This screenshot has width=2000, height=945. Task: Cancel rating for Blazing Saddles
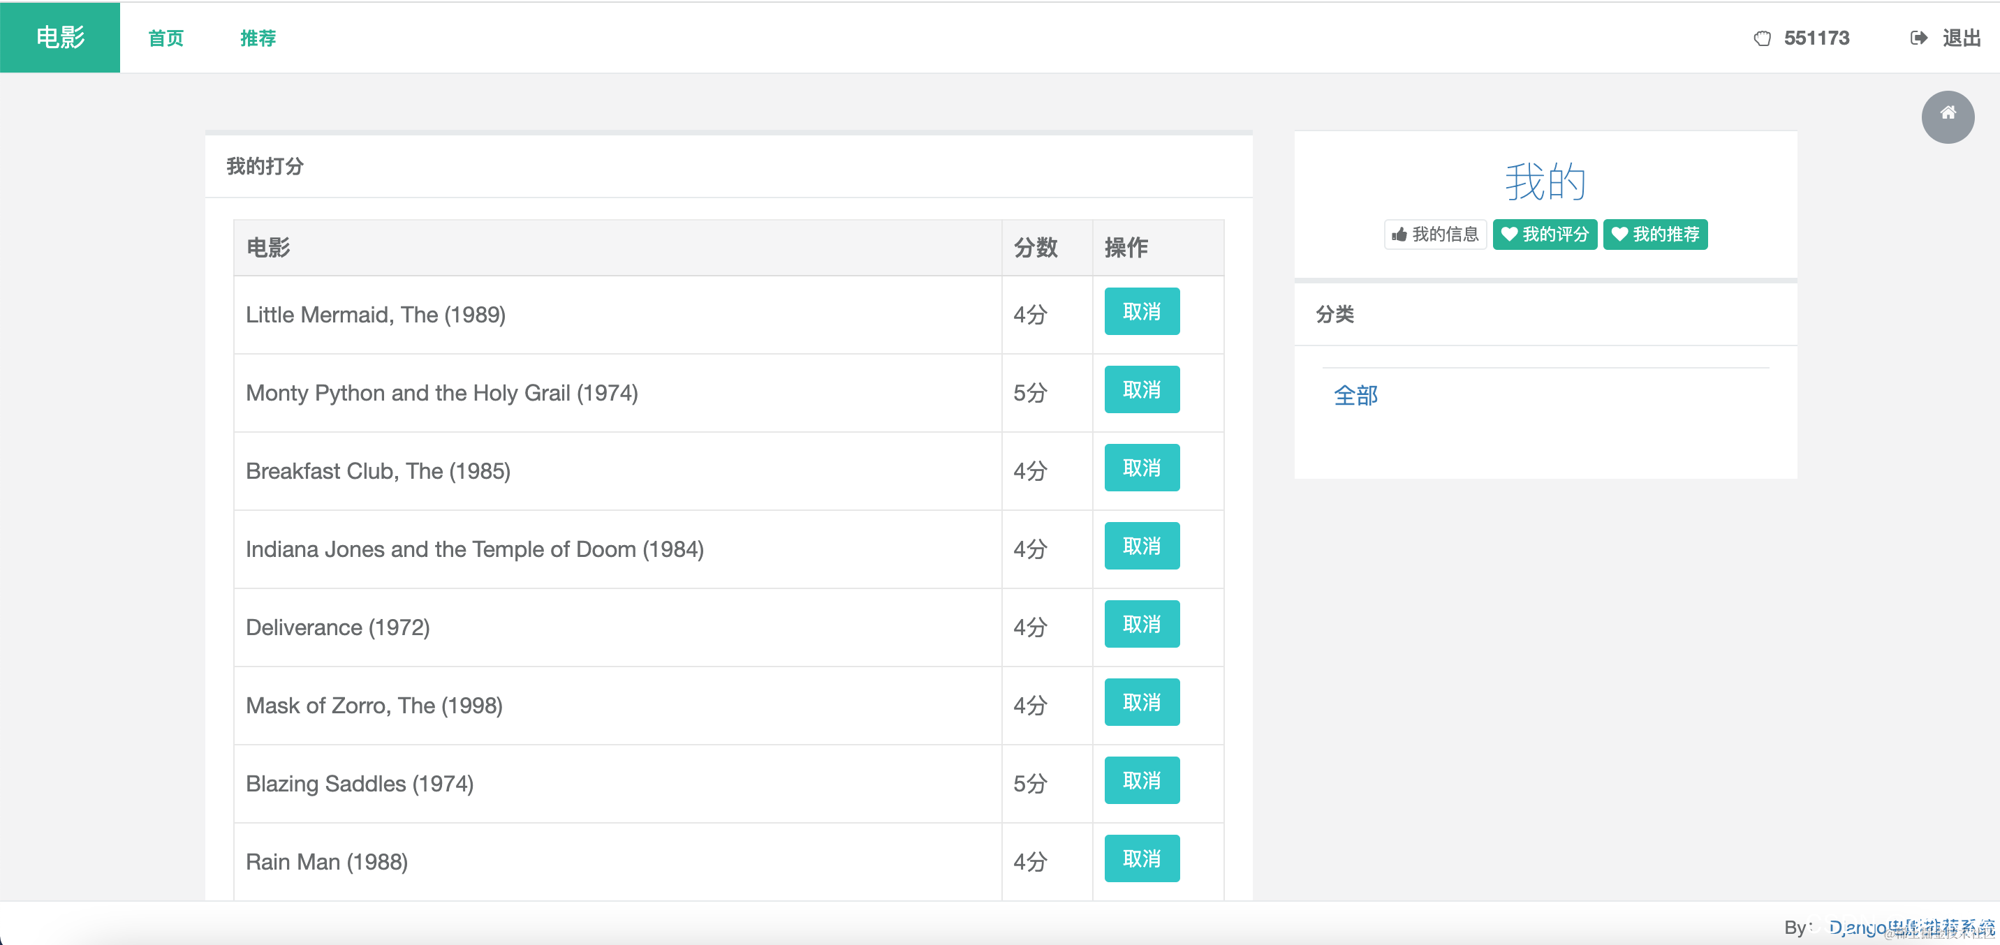[1141, 780]
